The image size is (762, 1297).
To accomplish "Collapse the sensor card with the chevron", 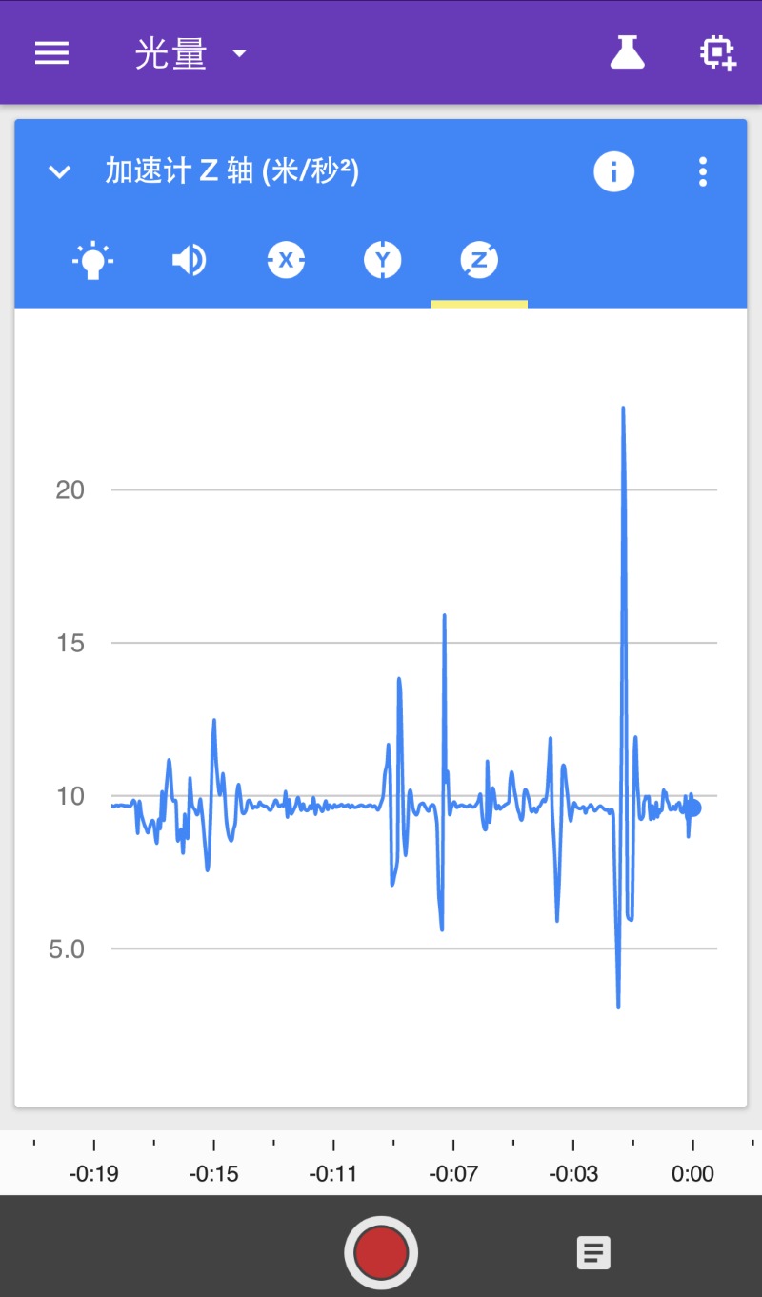I will tap(60, 172).
